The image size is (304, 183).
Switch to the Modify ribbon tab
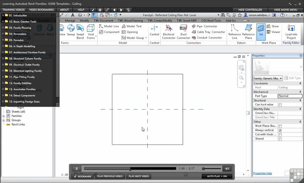point(84,20)
